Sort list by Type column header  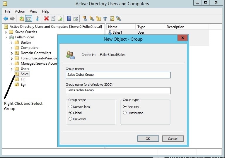pyautogui.click(x=150, y=27)
